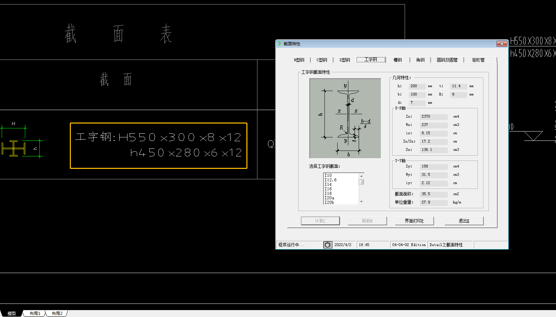Click the Iy value 158

(434, 166)
